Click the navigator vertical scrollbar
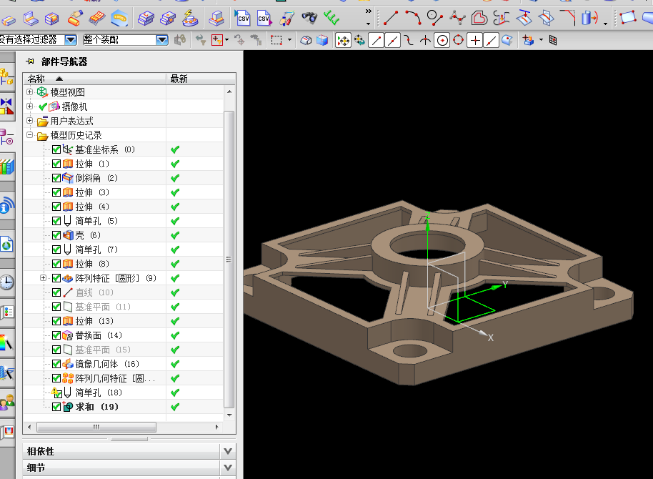This screenshot has width=653, height=479. (x=229, y=257)
